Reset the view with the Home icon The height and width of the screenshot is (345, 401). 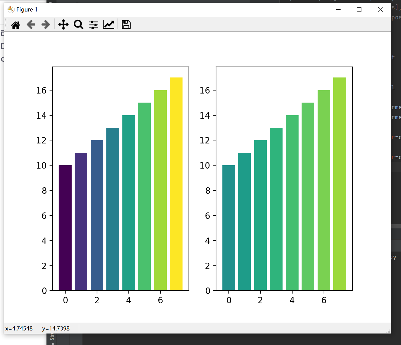[x=16, y=25]
